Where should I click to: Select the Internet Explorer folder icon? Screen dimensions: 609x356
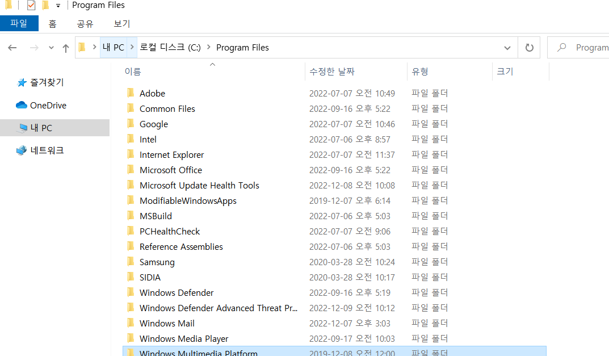click(x=131, y=154)
